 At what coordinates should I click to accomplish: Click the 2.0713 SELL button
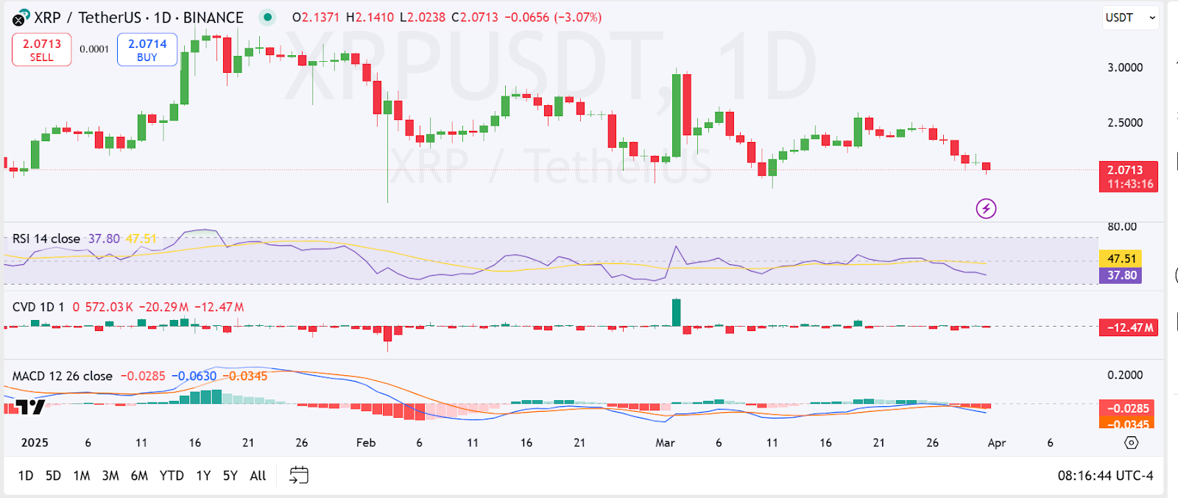tap(42, 50)
